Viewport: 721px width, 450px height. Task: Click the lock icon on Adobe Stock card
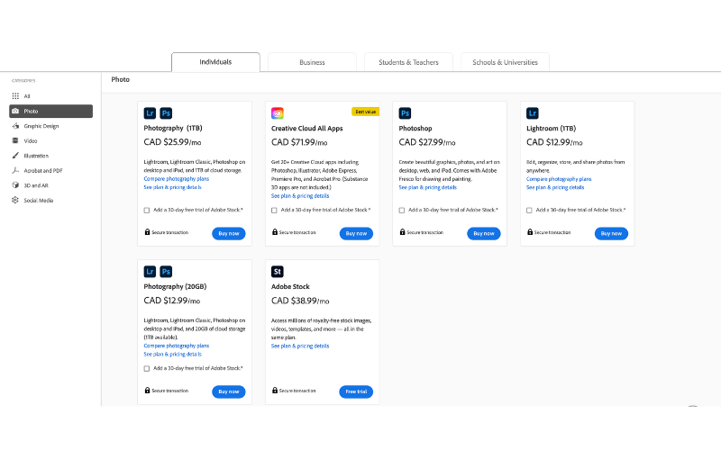[x=275, y=391]
